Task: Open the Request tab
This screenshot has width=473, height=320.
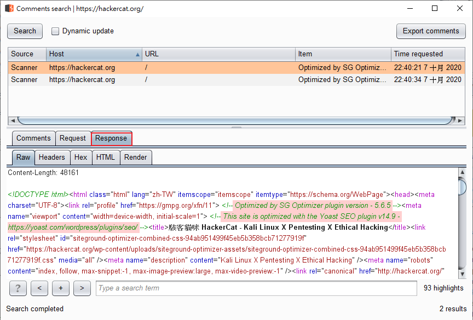Action: [73, 138]
